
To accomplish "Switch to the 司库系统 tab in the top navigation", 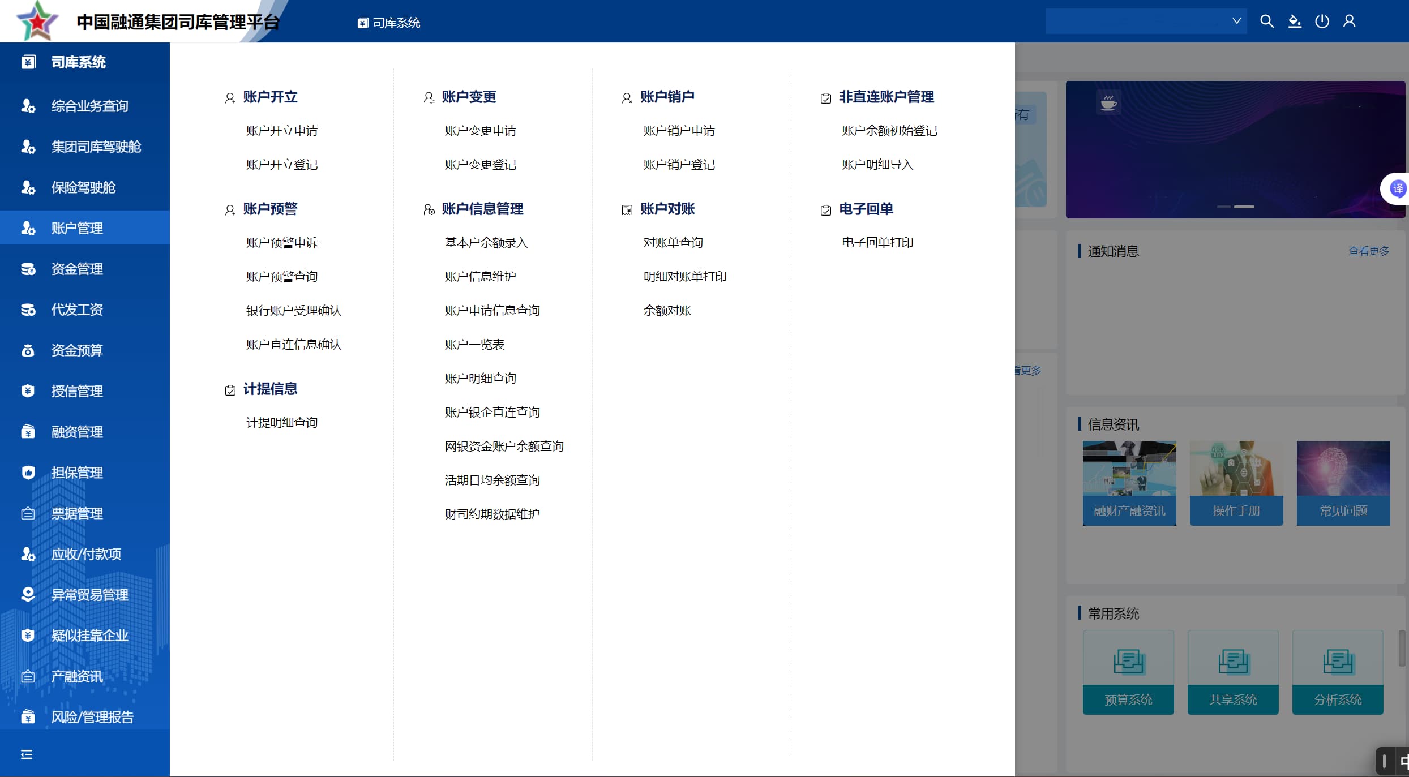I will (388, 23).
